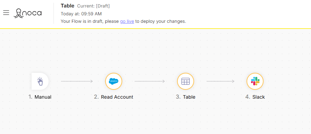311x134 pixels.
Task: Select connector arrow between Manual and Read Account
Action: point(77,81)
